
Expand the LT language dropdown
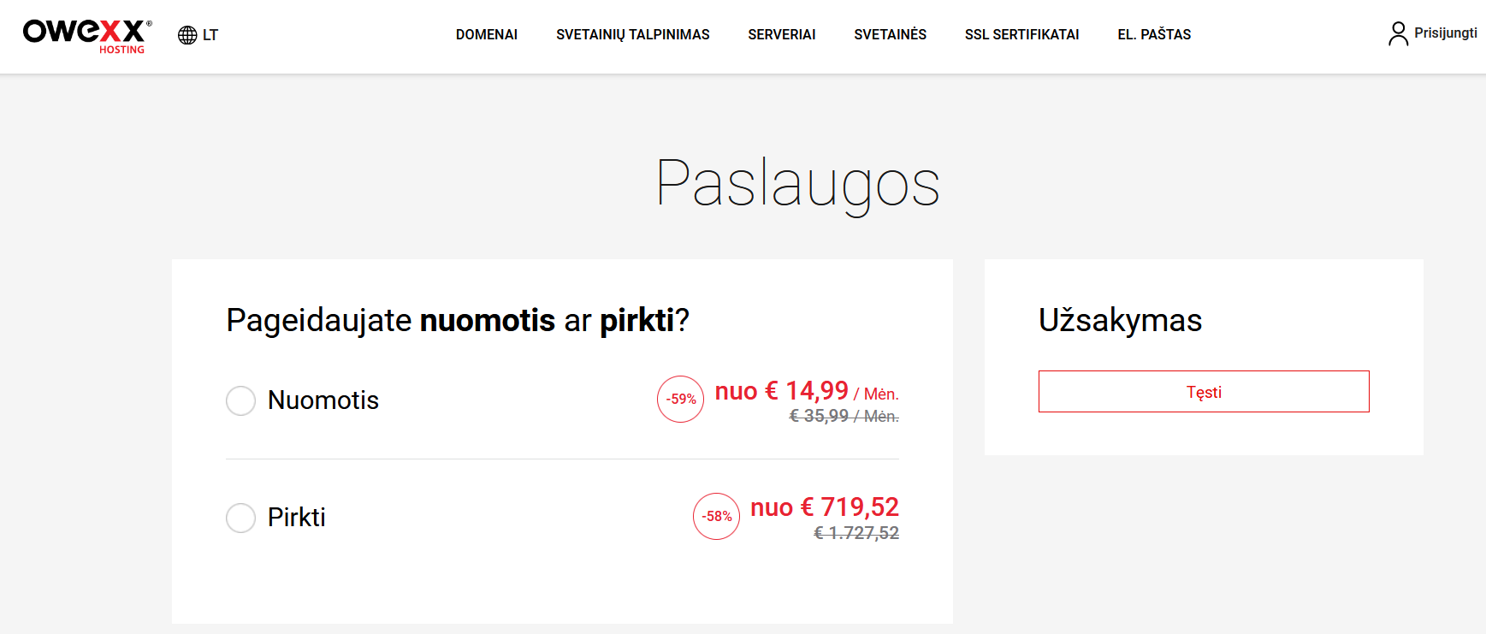[210, 35]
